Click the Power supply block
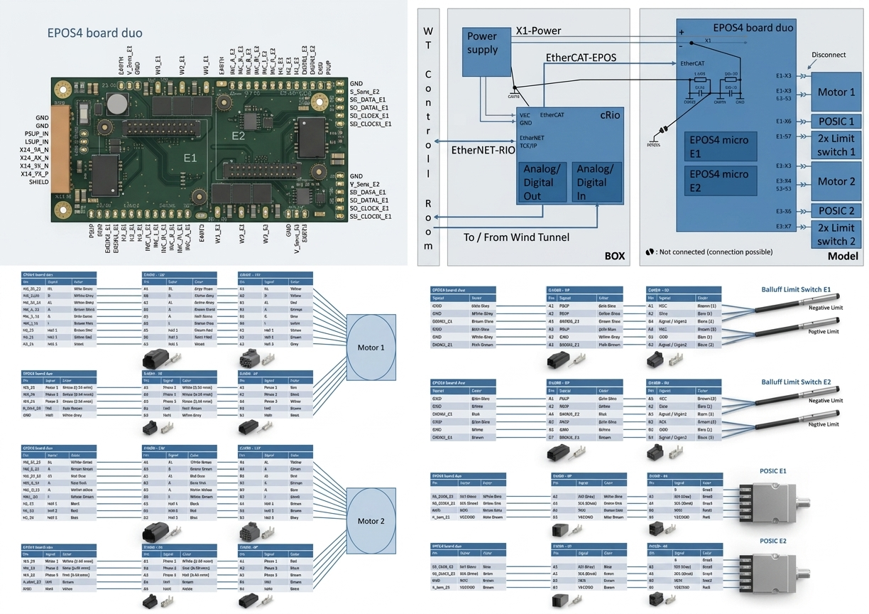This screenshot has height=614, width=869. (x=487, y=52)
